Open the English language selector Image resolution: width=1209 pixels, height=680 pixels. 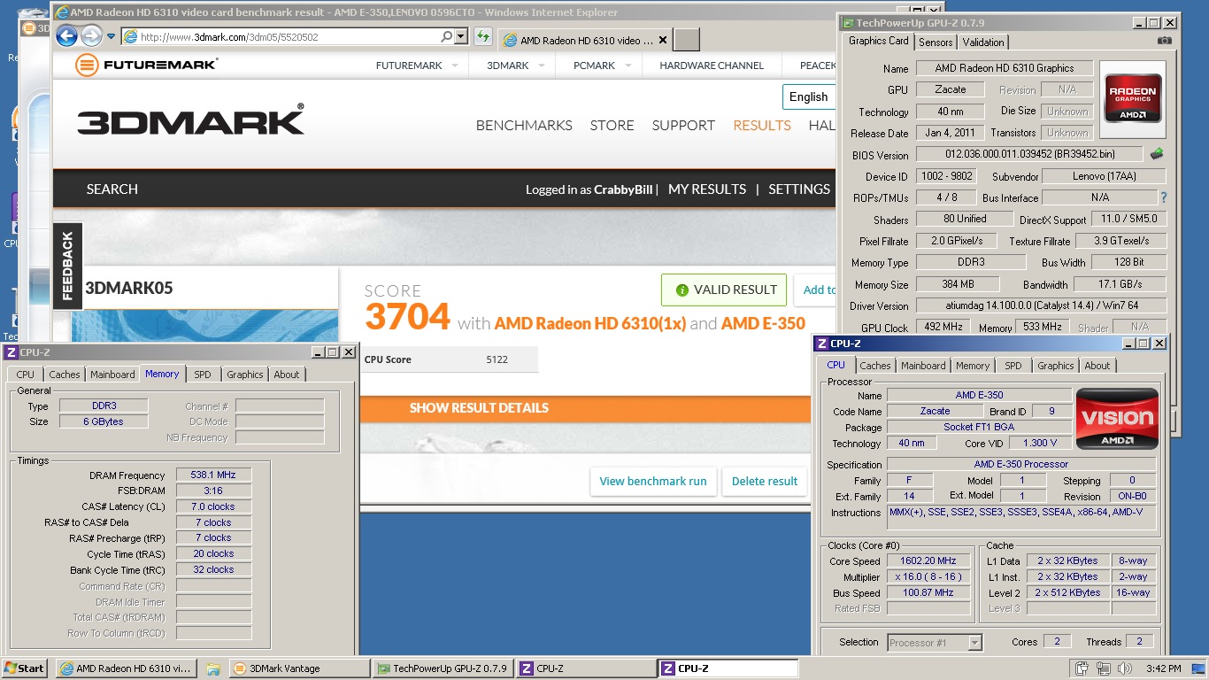click(808, 97)
